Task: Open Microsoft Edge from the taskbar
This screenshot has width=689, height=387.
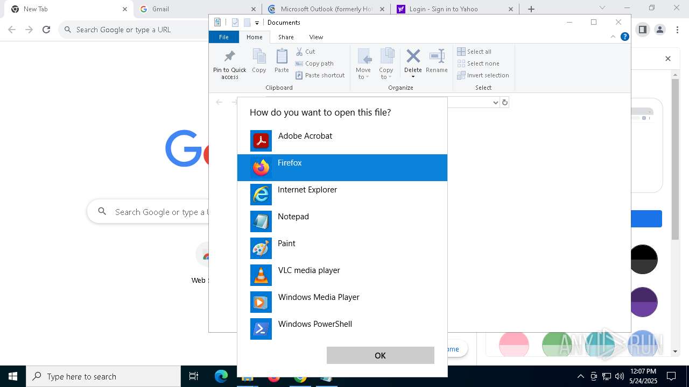Action: click(221, 376)
